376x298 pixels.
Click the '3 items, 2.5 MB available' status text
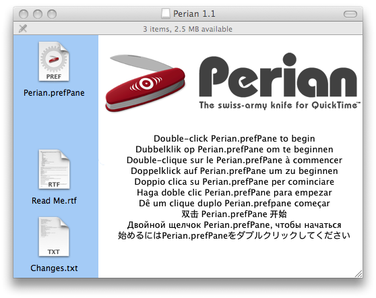tap(188, 29)
